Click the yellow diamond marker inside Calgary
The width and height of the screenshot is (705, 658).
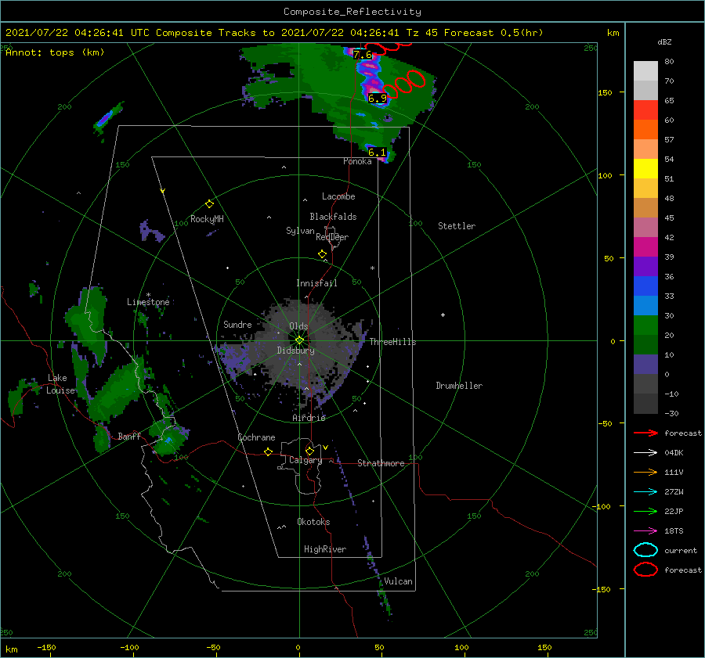pos(309,451)
